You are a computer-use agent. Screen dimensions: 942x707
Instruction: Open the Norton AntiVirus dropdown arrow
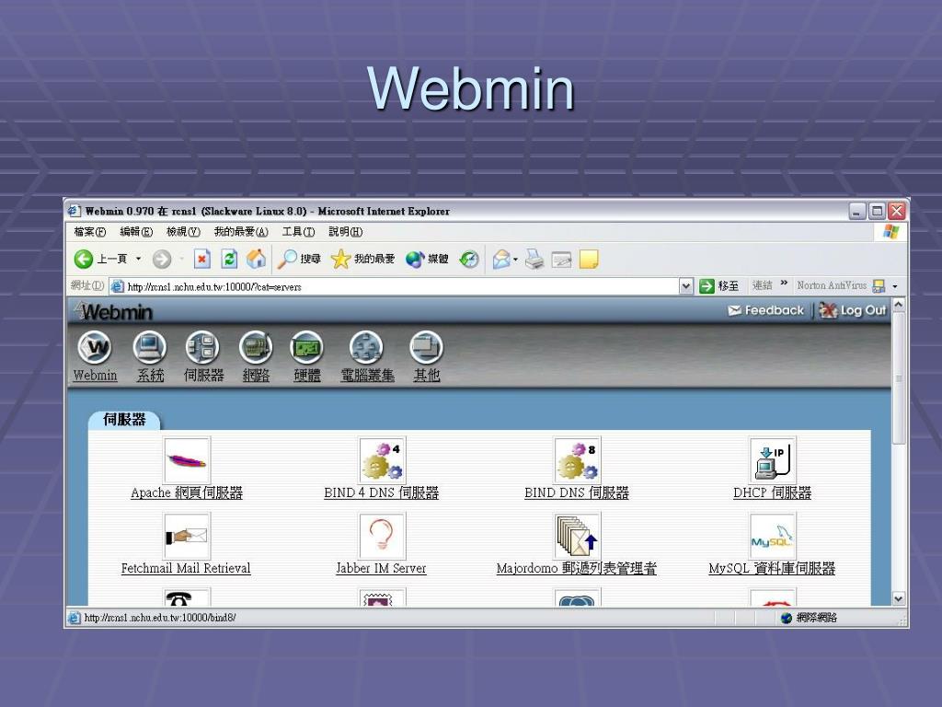[x=895, y=286]
